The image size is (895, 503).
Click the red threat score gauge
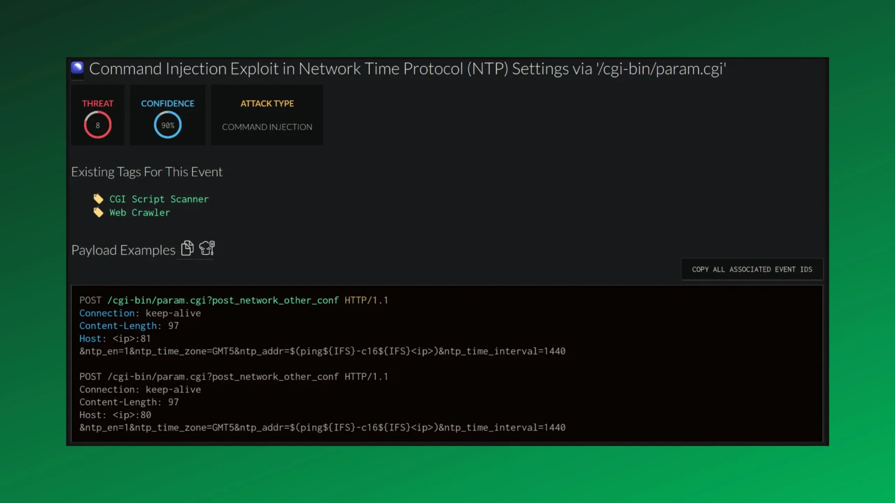(98, 125)
